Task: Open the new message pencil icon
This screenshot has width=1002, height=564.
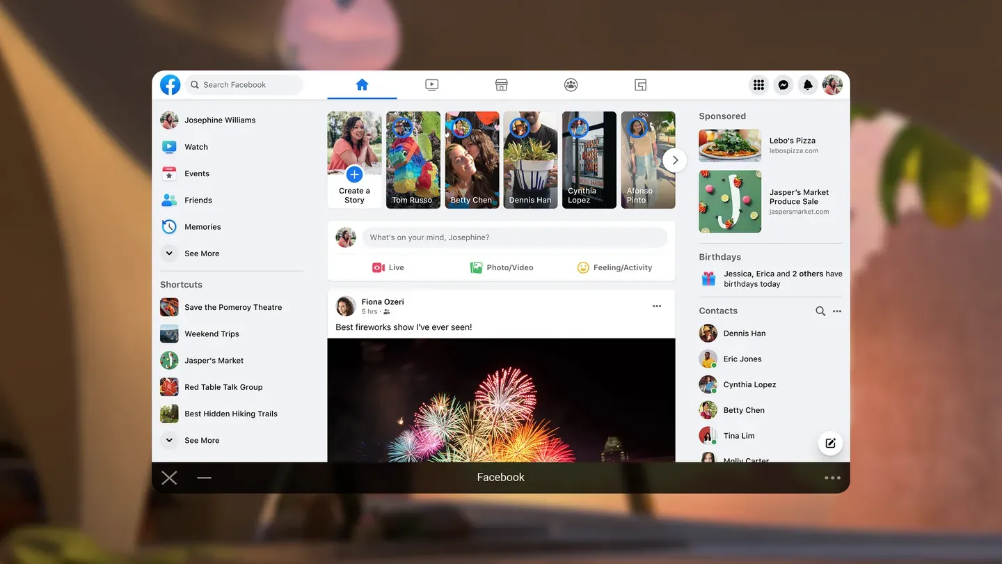Action: coord(830,443)
